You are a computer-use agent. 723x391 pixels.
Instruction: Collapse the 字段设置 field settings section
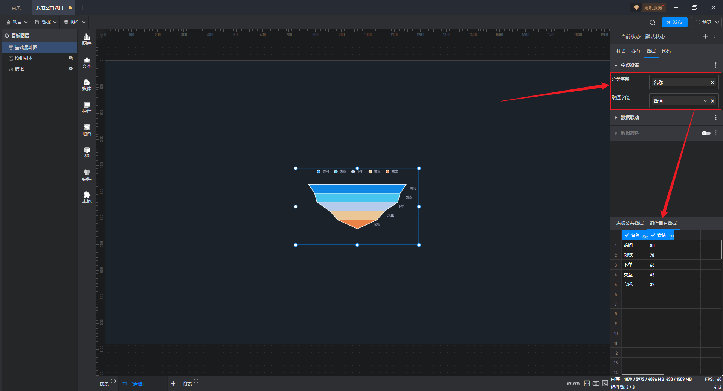616,65
